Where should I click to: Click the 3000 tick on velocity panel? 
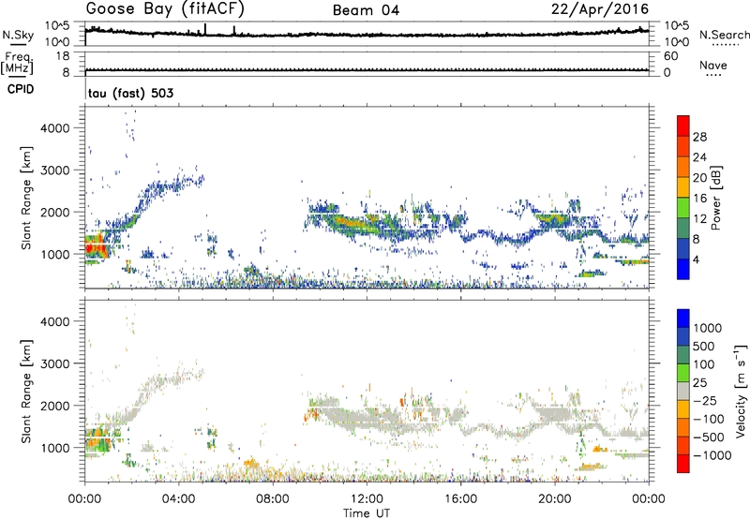55,363
